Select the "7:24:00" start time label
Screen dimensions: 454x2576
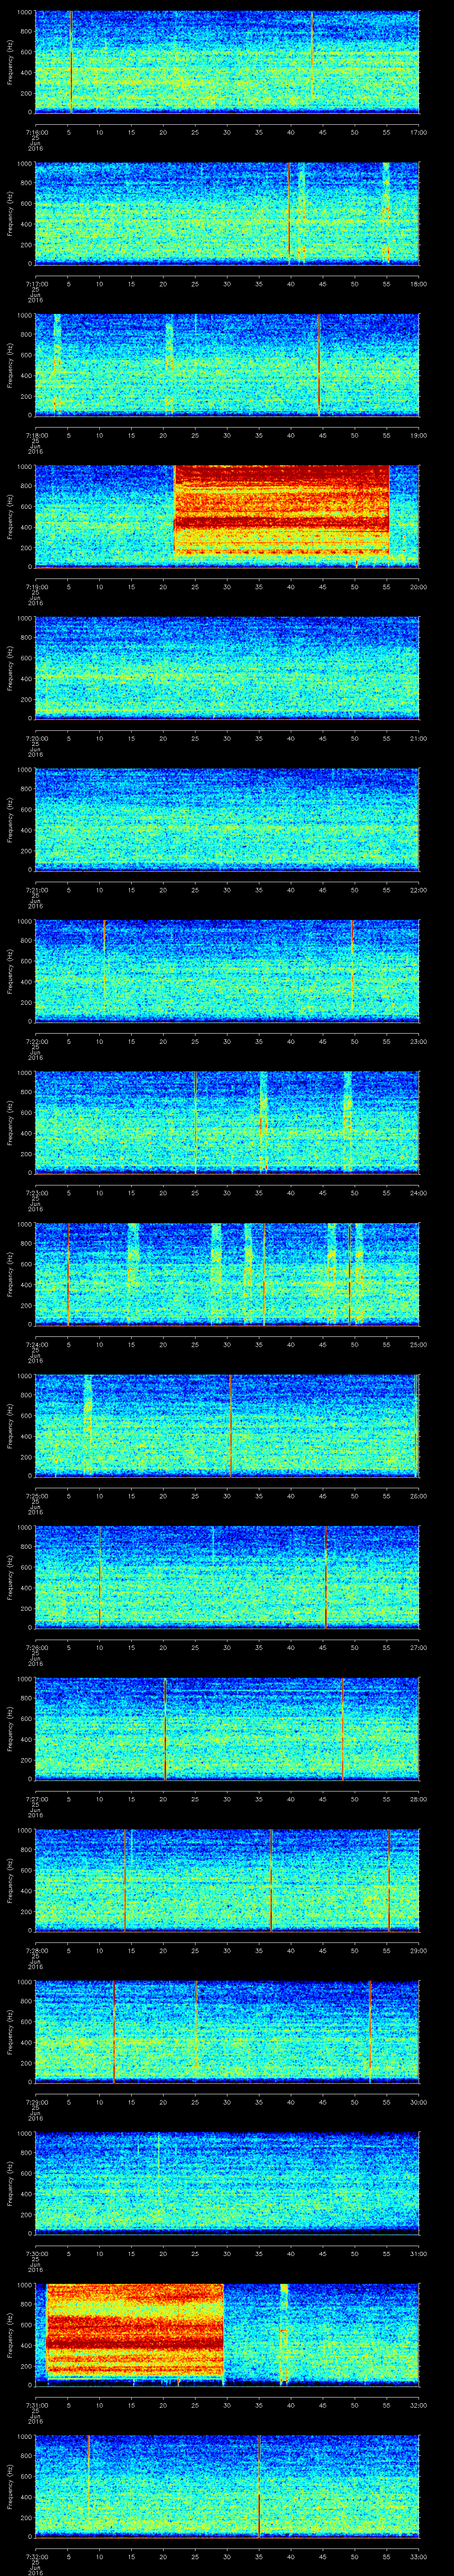pyautogui.click(x=37, y=1345)
